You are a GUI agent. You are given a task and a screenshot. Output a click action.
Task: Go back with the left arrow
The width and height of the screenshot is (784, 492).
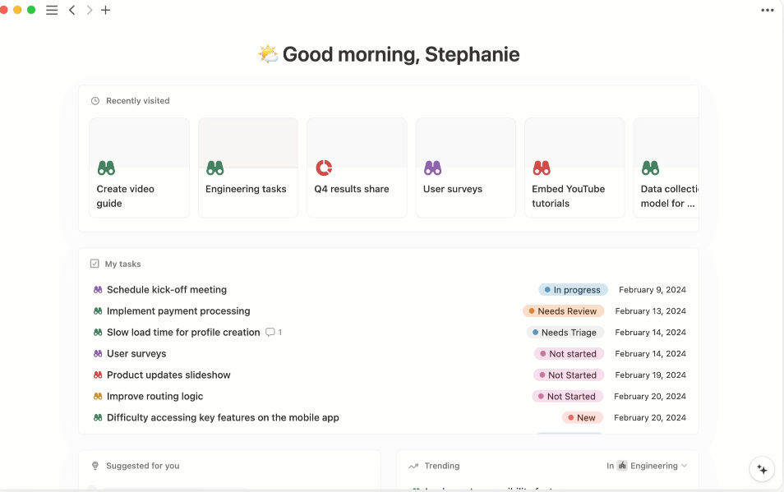point(72,10)
